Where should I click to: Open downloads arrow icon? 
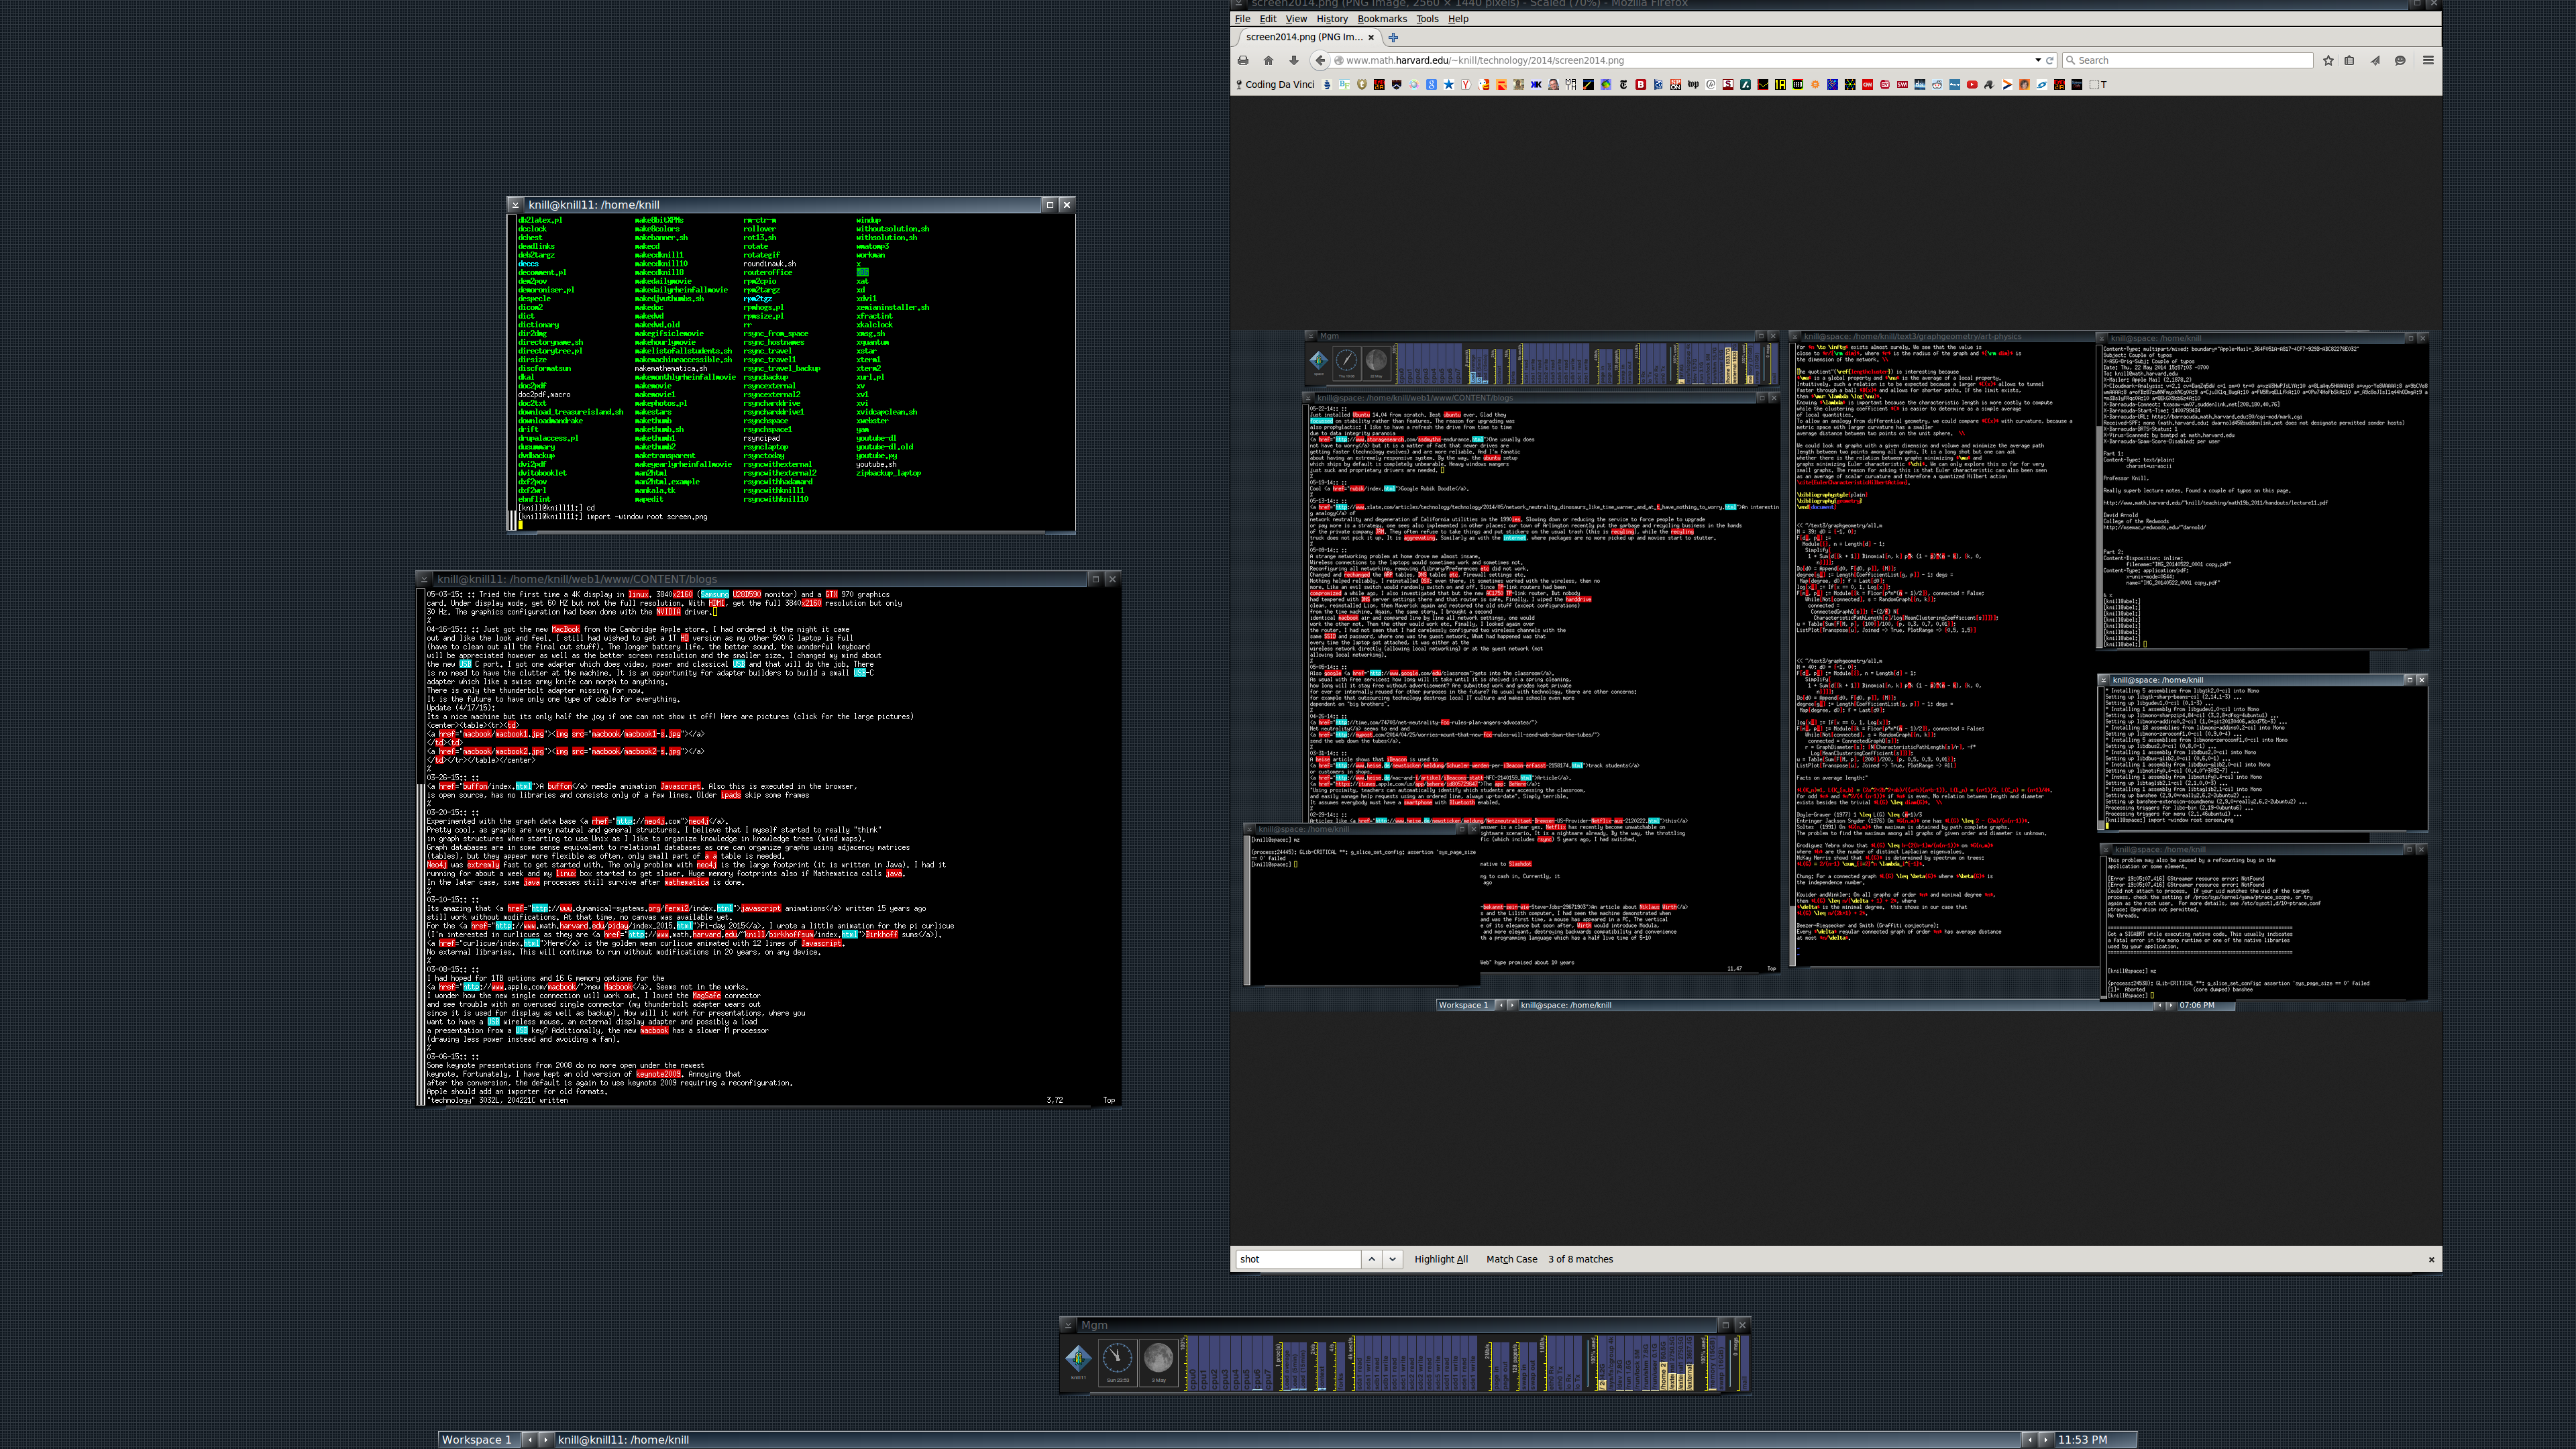[x=1293, y=60]
